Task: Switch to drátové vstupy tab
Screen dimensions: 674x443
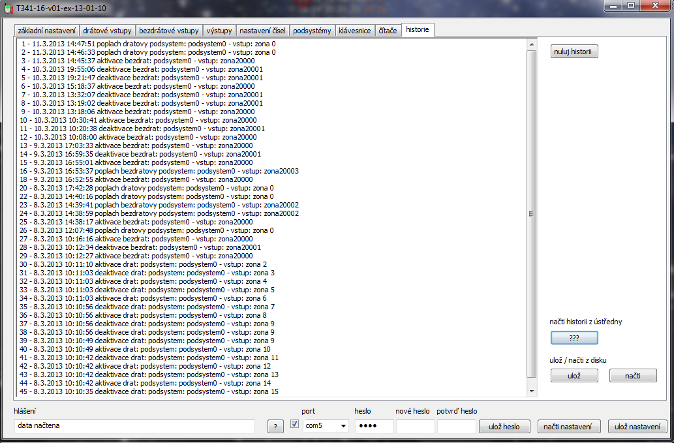Action: coord(107,31)
